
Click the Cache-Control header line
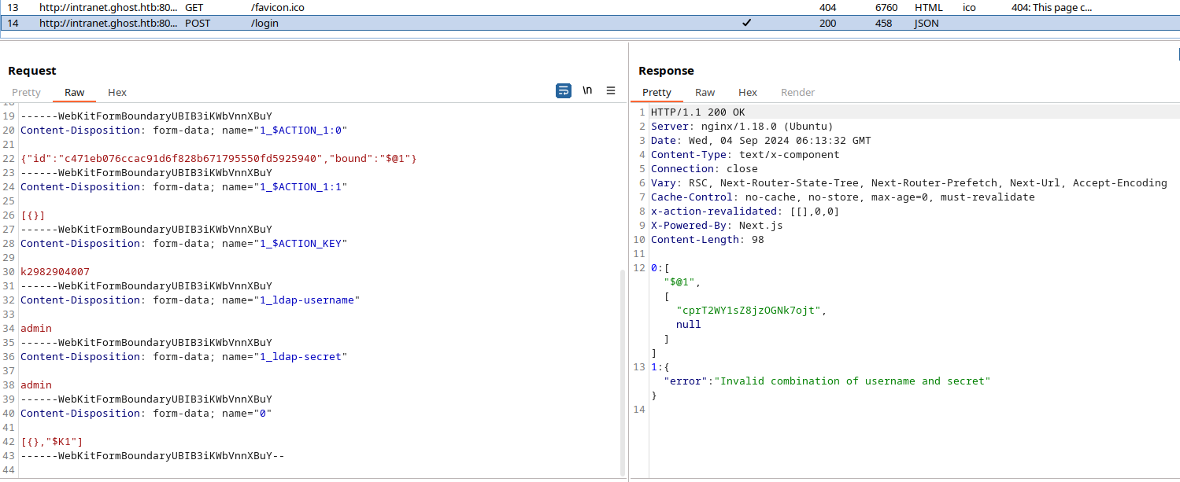pyautogui.click(x=843, y=197)
